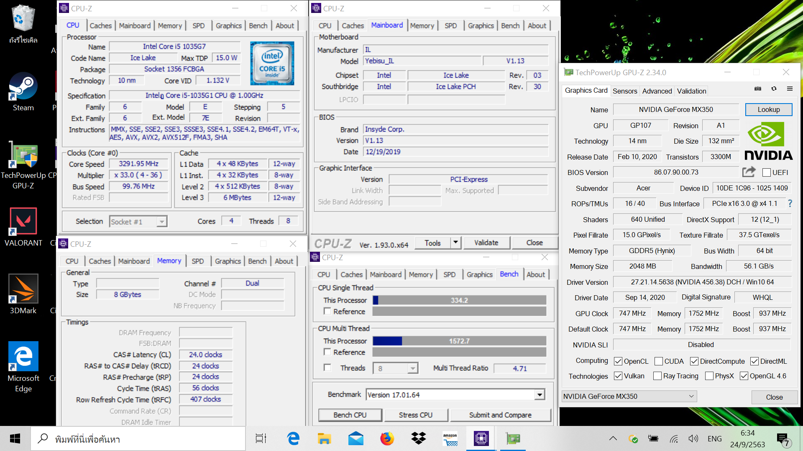803x451 pixels.
Task: Open TechPowerUp GPU-Z desktop shortcut
Action: (23, 165)
